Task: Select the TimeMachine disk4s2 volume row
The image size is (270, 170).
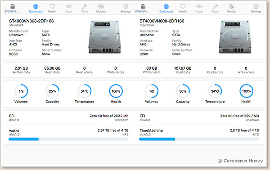Action: (x=199, y=135)
